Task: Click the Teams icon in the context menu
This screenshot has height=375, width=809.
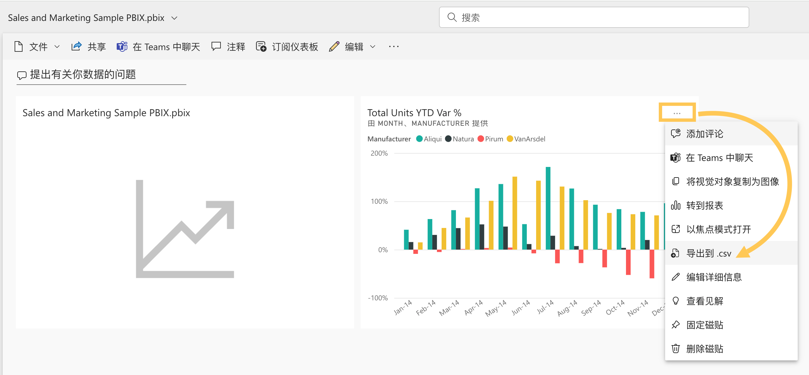Action: pyautogui.click(x=675, y=158)
